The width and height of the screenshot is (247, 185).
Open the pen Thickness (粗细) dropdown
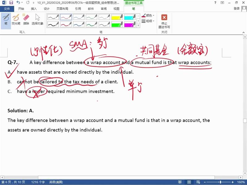click(x=148, y=21)
